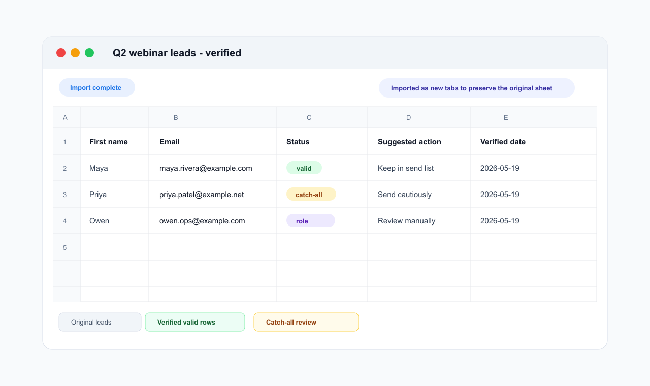Select column B header

212,117
